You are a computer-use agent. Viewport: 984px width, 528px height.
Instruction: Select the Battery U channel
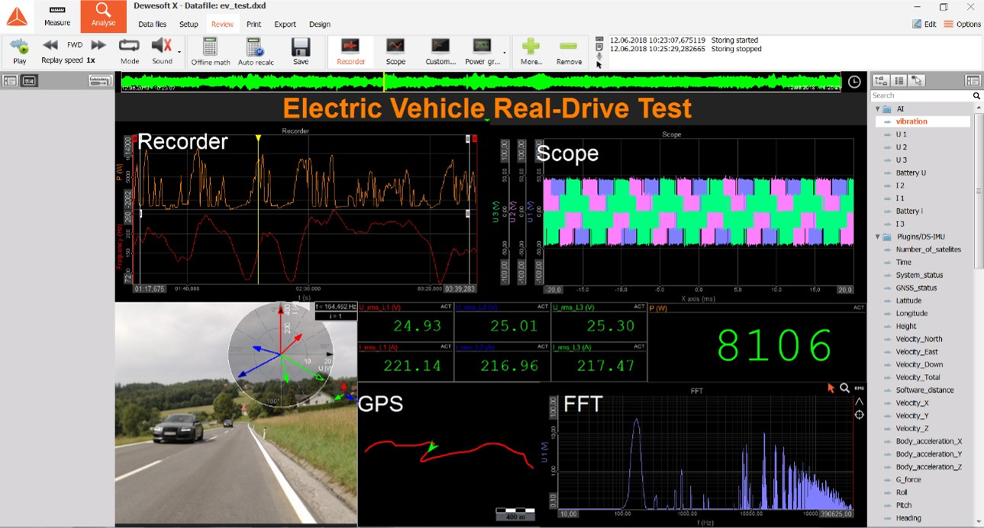911,172
